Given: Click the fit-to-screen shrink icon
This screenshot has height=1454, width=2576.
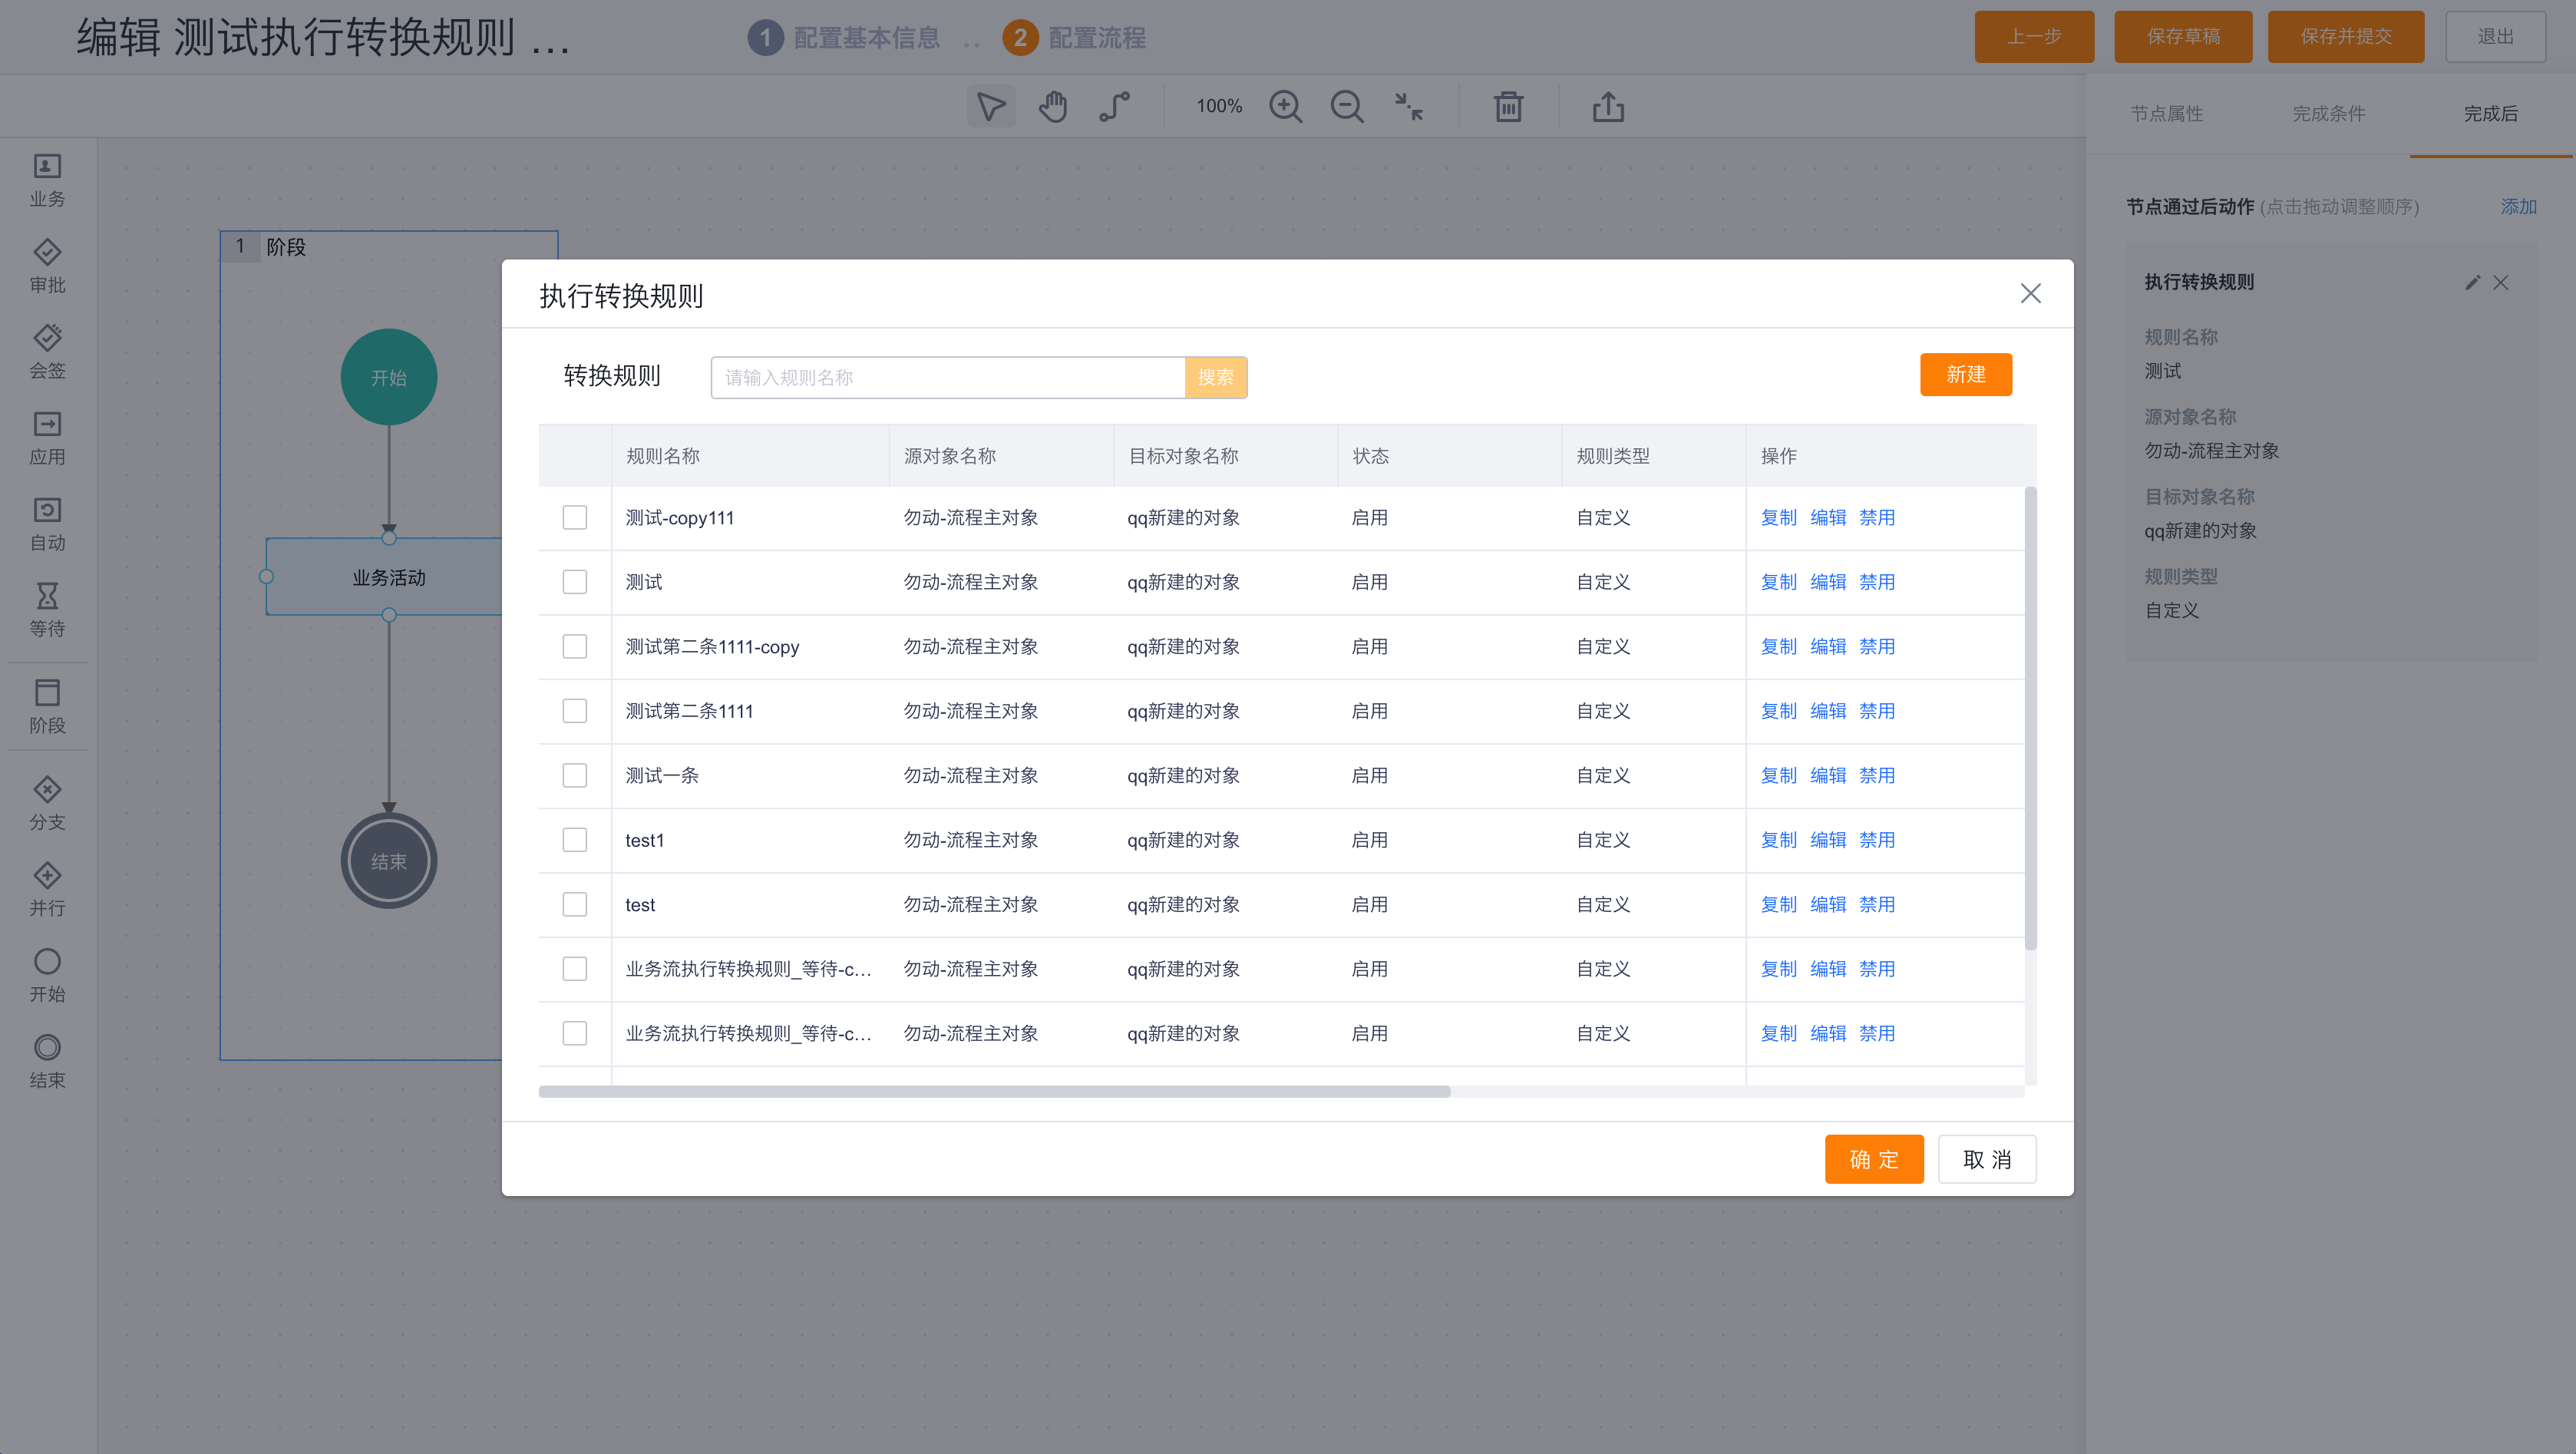Looking at the screenshot, I should click(1408, 106).
